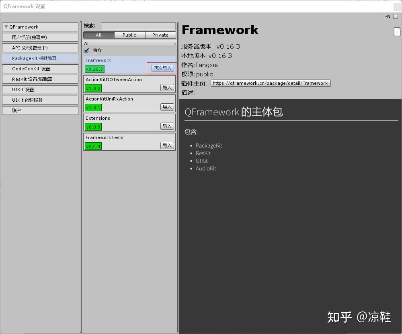Click 再次导入 to reimport Framework
The image size is (402, 334).
tap(162, 68)
